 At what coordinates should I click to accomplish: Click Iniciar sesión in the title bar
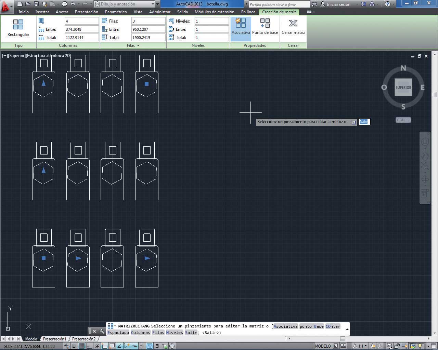[338, 4]
